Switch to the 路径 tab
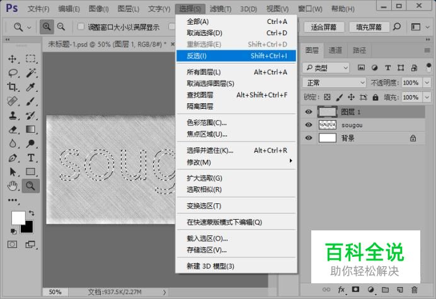 [x=359, y=50]
